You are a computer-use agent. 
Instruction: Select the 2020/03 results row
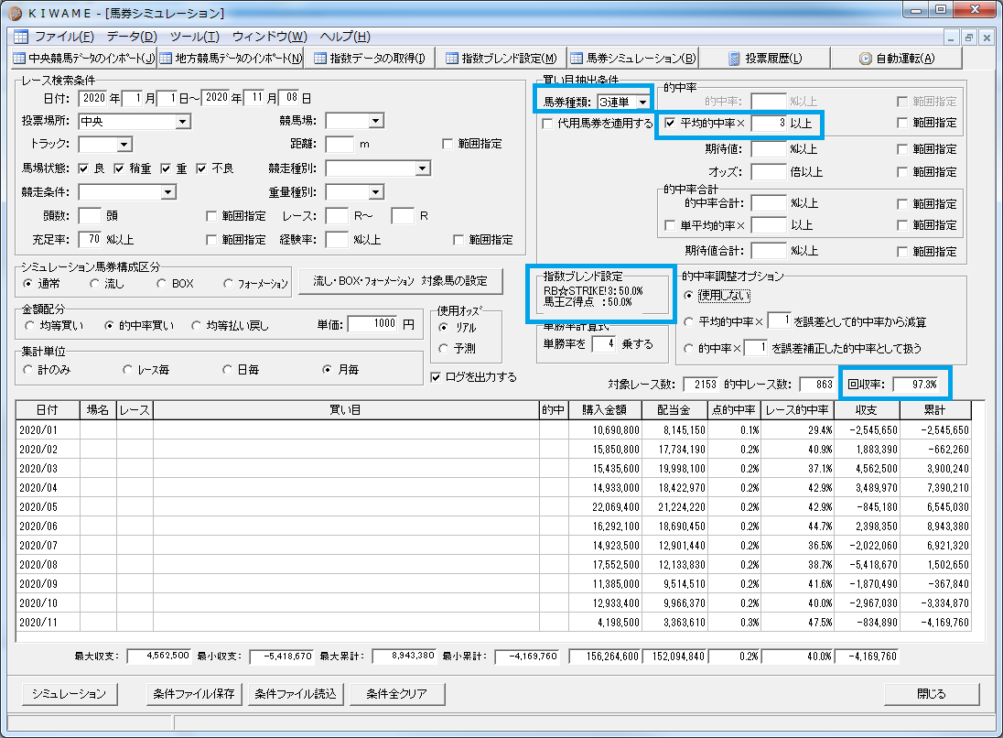click(x=493, y=469)
